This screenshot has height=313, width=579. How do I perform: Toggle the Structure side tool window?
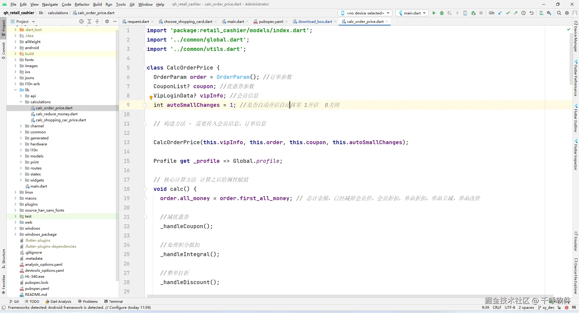pyautogui.click(x=3, y=259)
